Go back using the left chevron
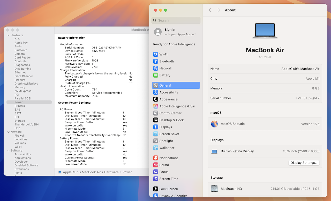This screenshot has width=331, height=201. tap(210, 10)
